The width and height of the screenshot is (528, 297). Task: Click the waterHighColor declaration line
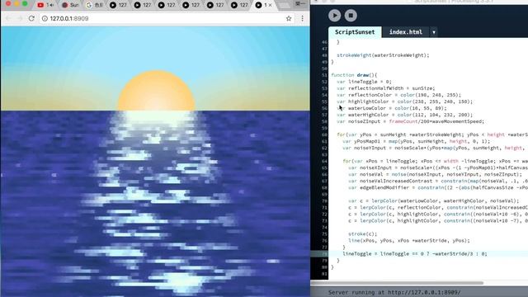coord(405,115)
